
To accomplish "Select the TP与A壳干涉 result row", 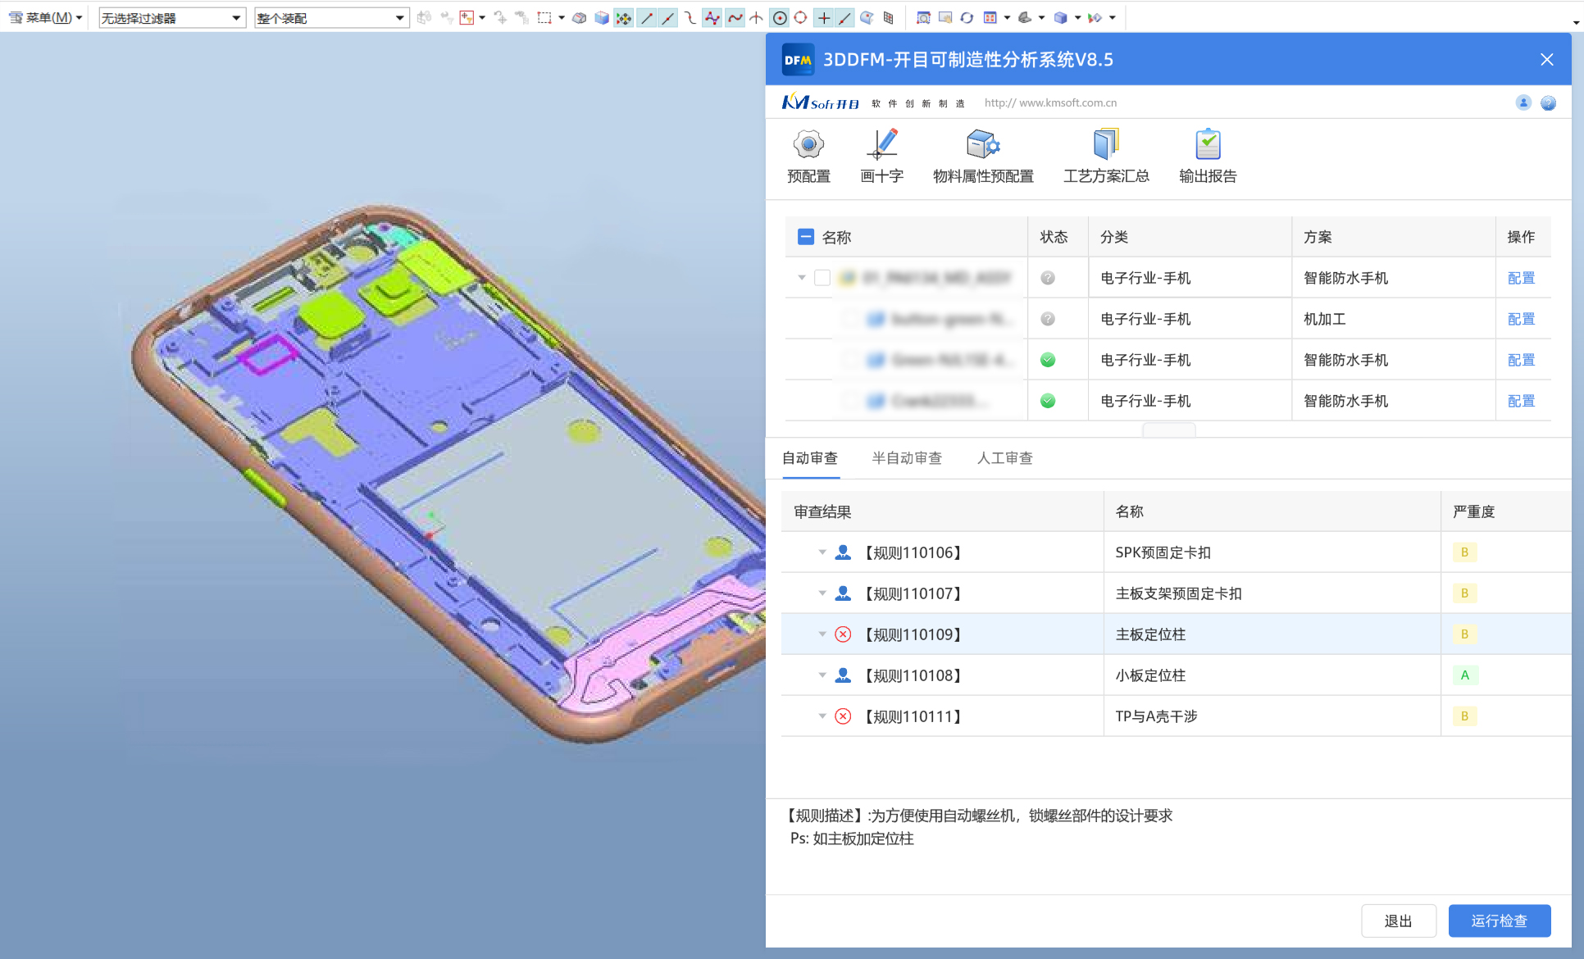I will [x=1156, y=716].
